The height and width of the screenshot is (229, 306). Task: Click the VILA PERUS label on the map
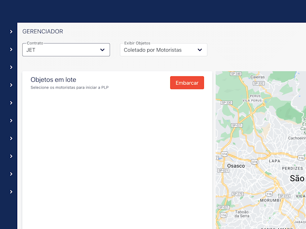252,100
